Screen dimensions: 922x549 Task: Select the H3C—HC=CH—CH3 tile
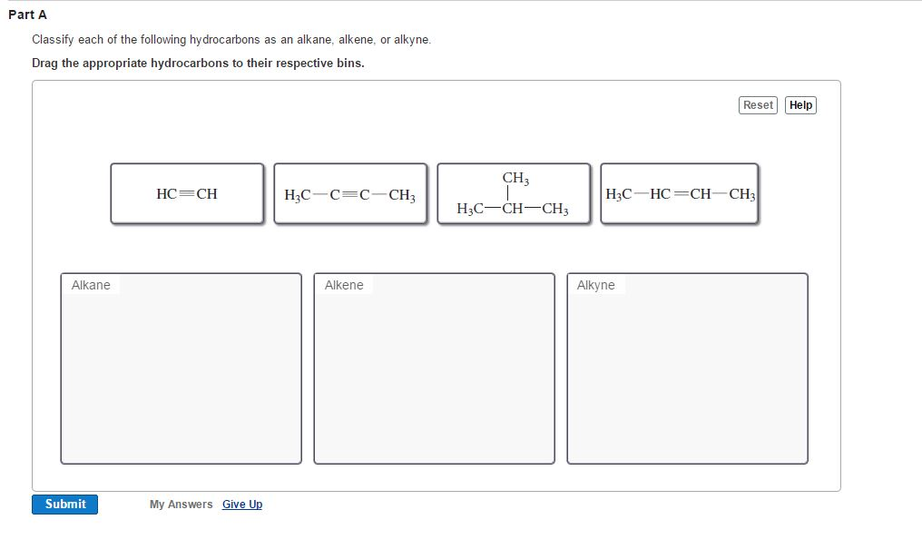coord(679,192)
